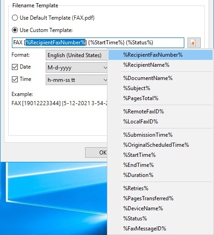Click inside the custom template text field
The height and width of the screenshot is (235, 214).
pyautogui.click(x=98, y=43)
